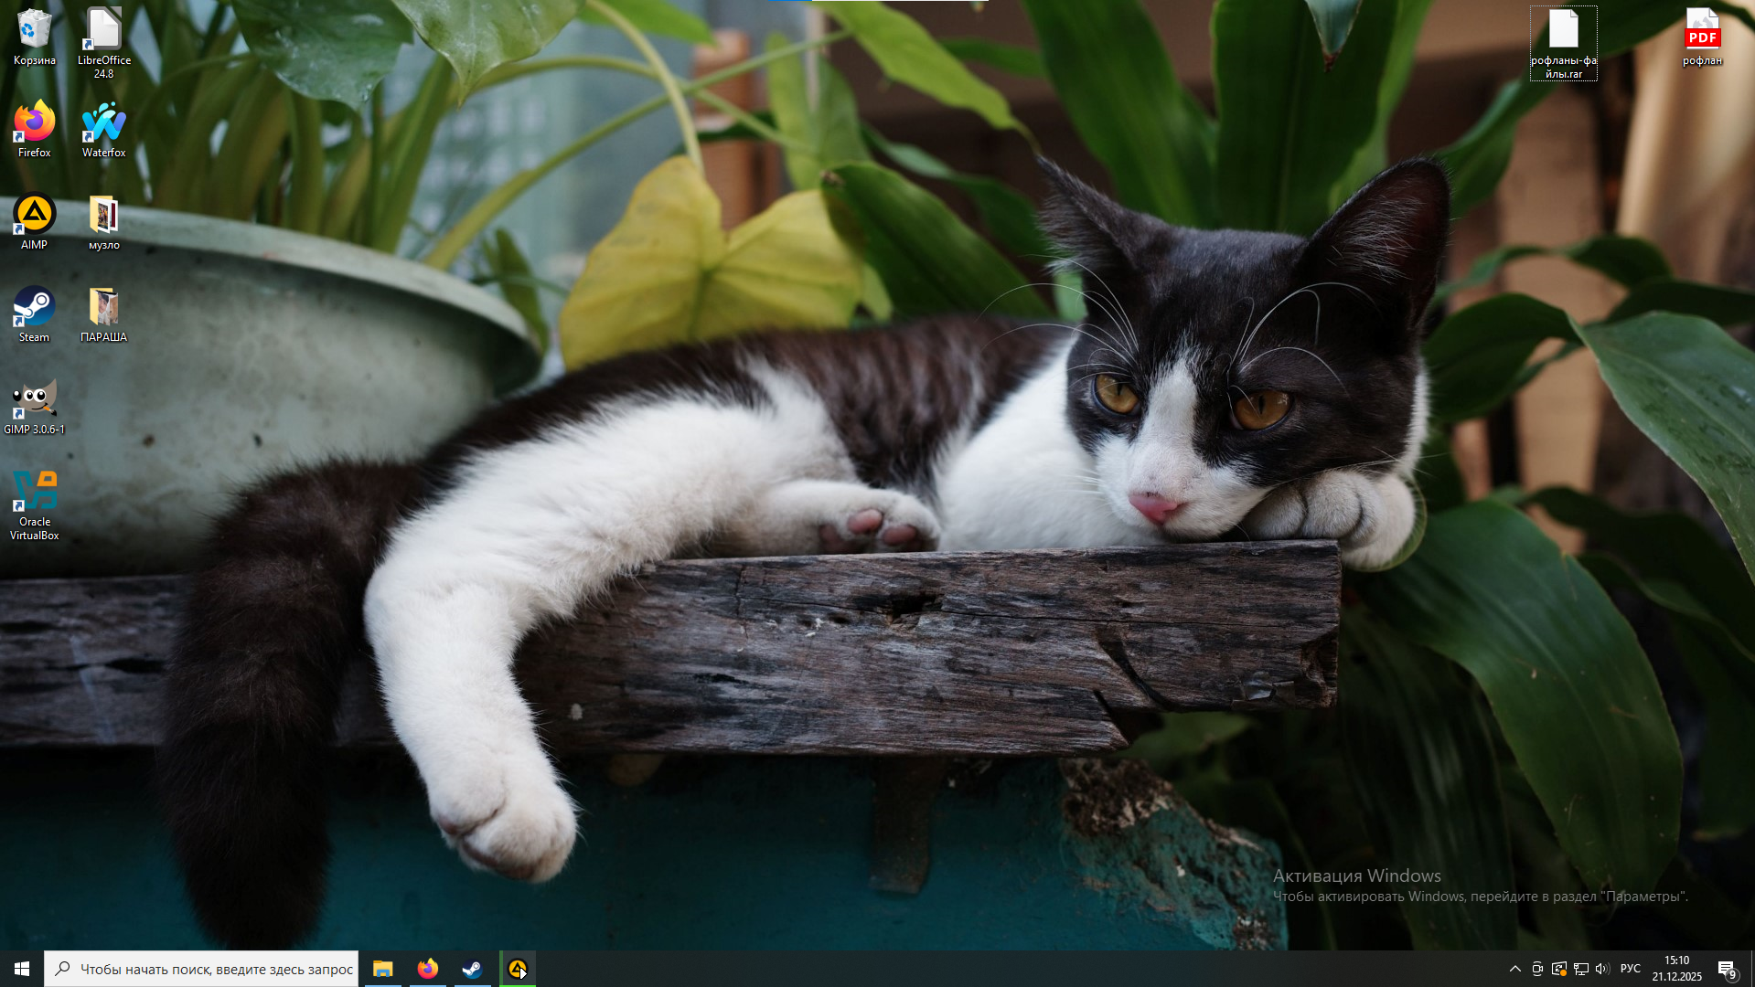Open the Windows Update tray icon
This screenshot has height=987, width=1755.
click(1559, 969)
